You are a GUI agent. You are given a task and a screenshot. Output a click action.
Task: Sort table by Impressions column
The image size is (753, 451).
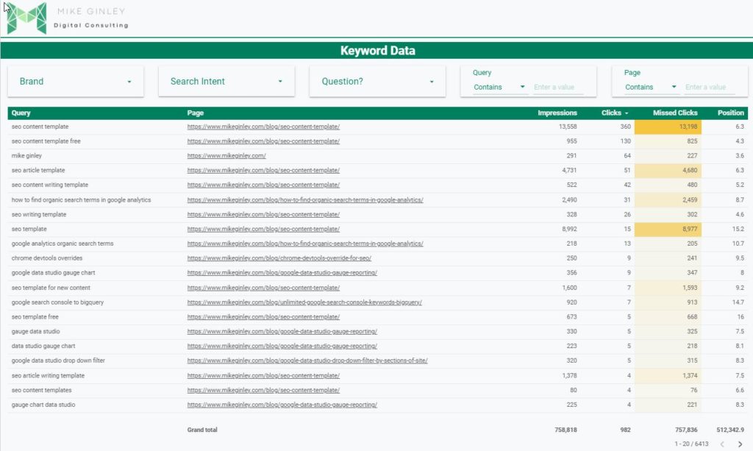click(x=557, y=113)
